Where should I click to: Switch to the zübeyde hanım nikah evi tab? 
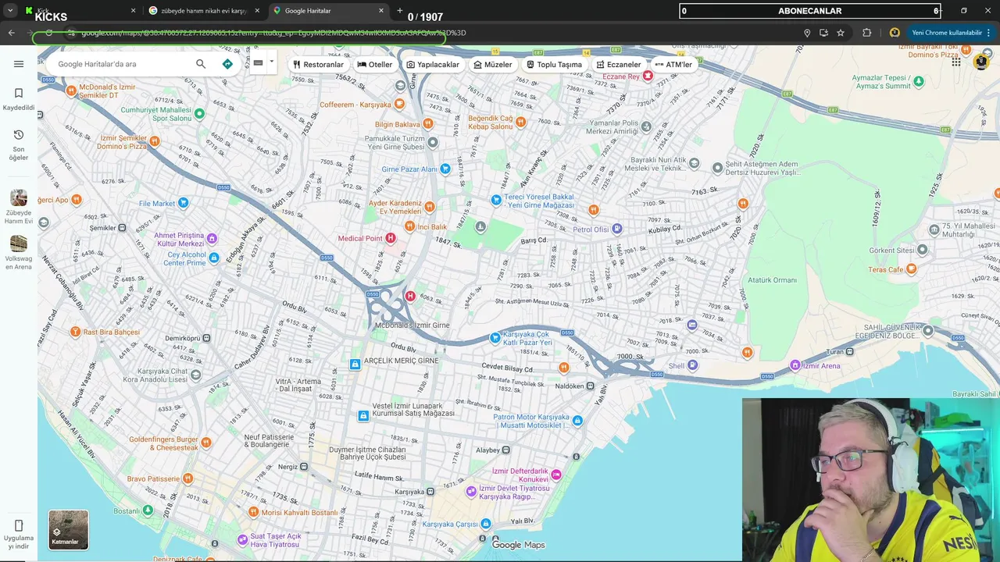(203, 11)
